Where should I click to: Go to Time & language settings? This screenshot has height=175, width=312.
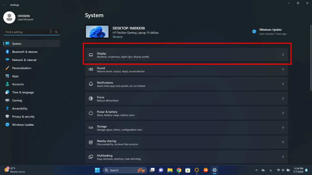(23, 92)
